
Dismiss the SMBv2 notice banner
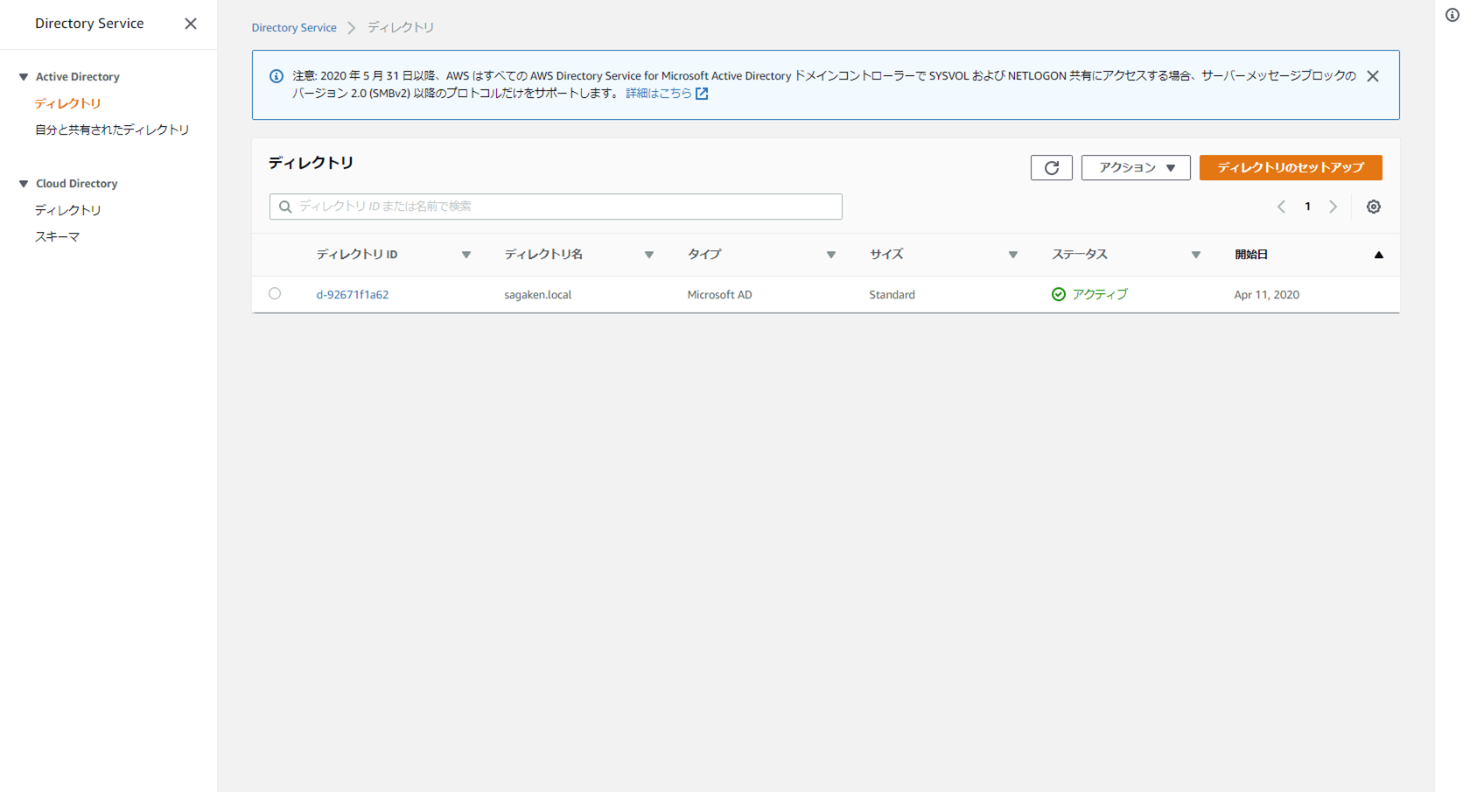(1373, 76)
